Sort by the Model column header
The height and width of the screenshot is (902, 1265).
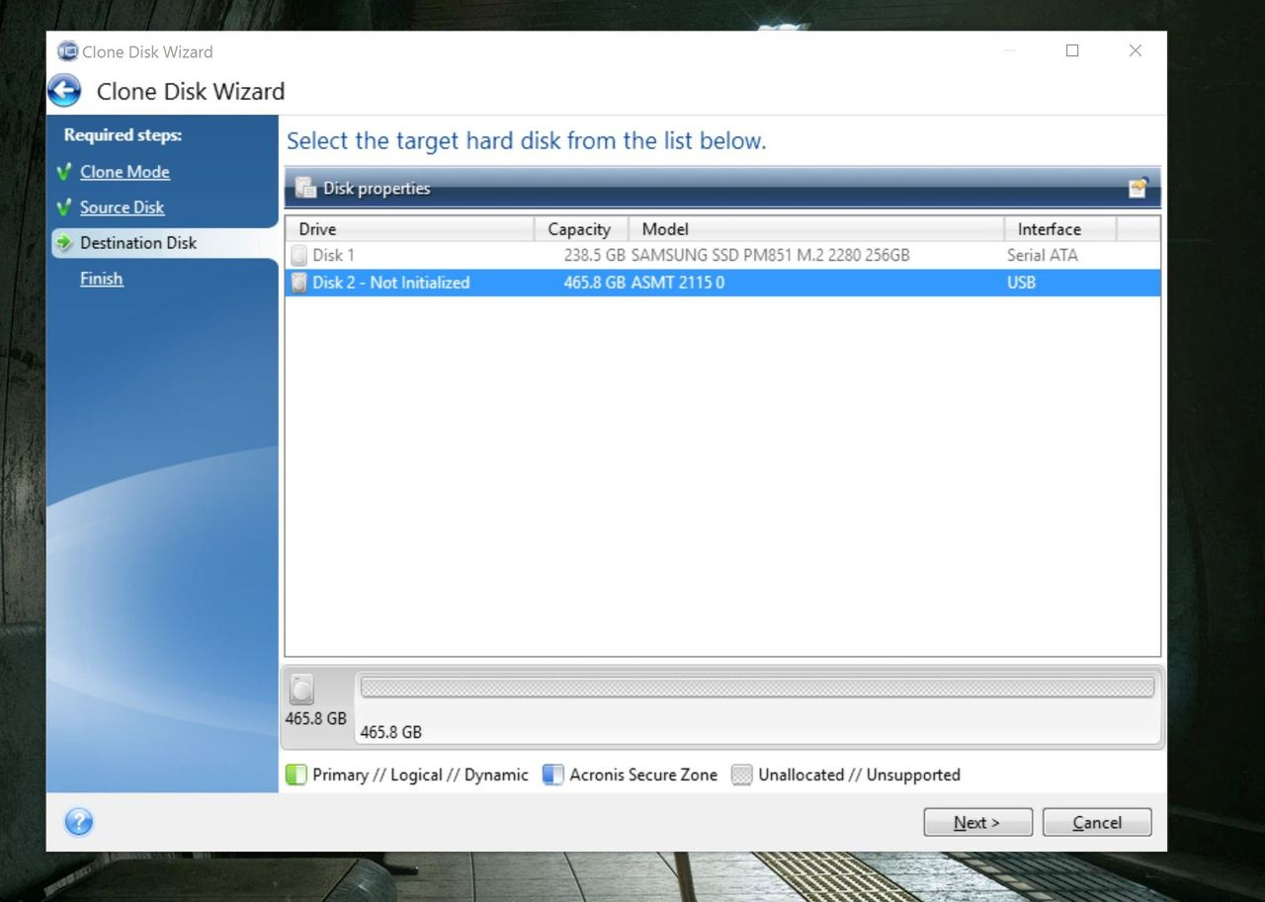tap(816, 229)
